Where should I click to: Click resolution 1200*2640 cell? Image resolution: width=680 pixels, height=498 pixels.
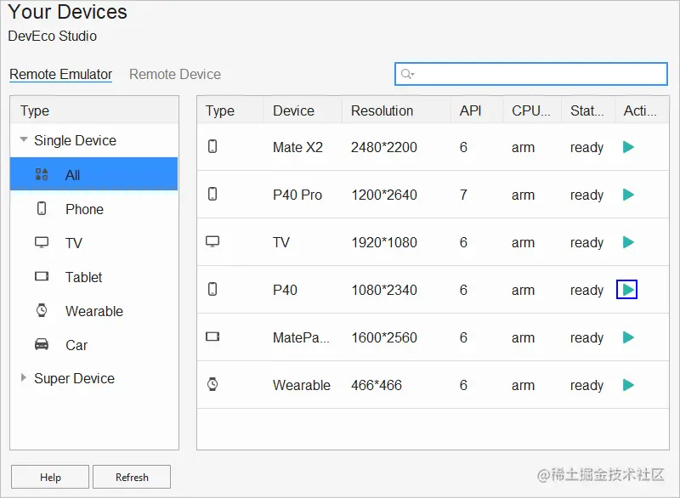pyautogui.click(x=384, y=195)
